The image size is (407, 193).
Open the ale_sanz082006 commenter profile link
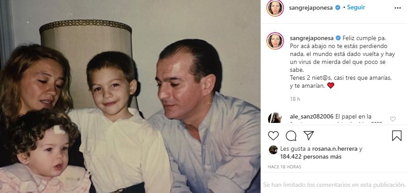point(311,117)
